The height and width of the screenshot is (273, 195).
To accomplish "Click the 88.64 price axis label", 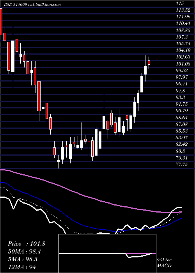I will click(x=182, y=117).
